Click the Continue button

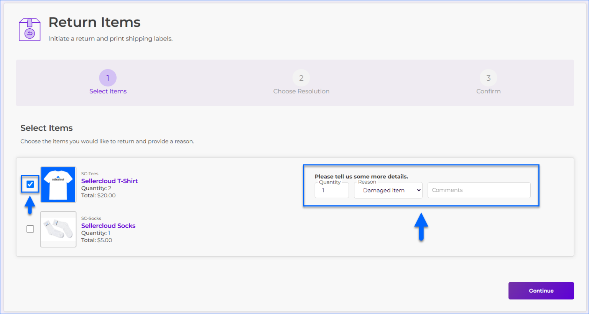(541, 291)
